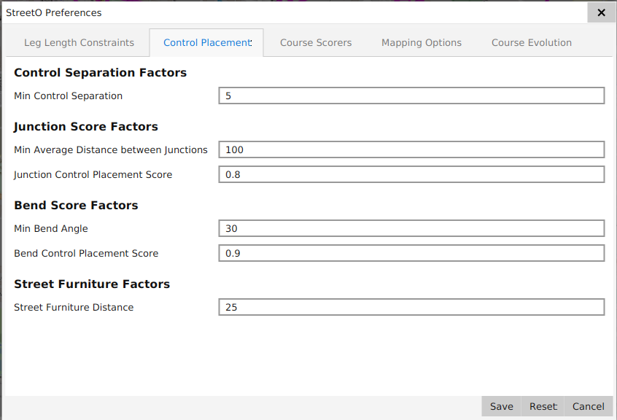Cancel the preferences dialog

[x=588, y=407]
